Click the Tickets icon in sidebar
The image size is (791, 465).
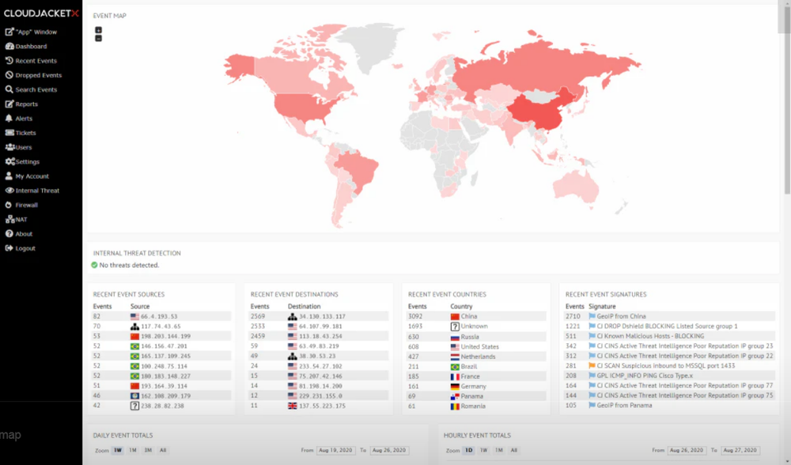tap(9, 133)
